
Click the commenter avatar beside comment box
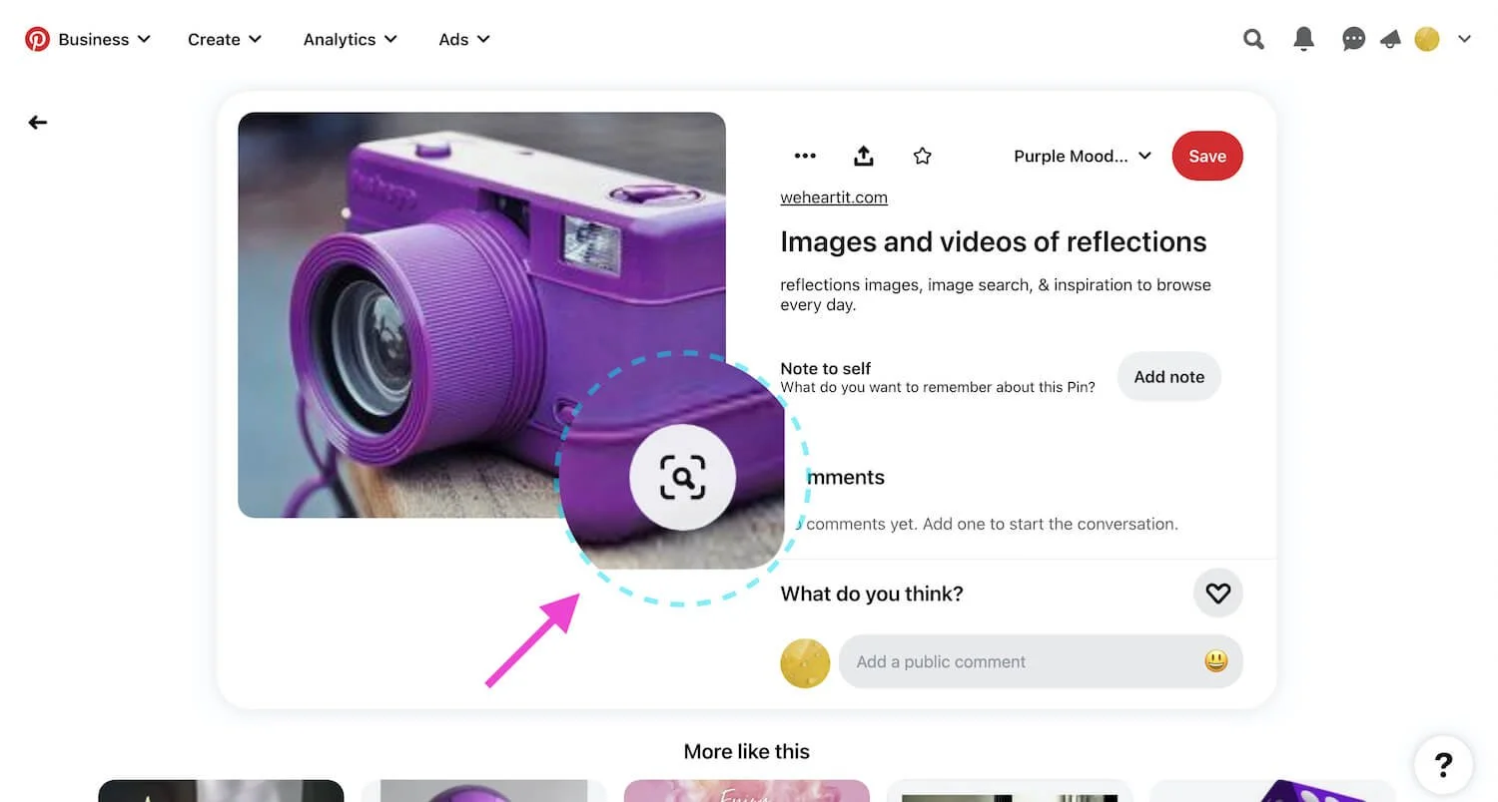[805, 662]
